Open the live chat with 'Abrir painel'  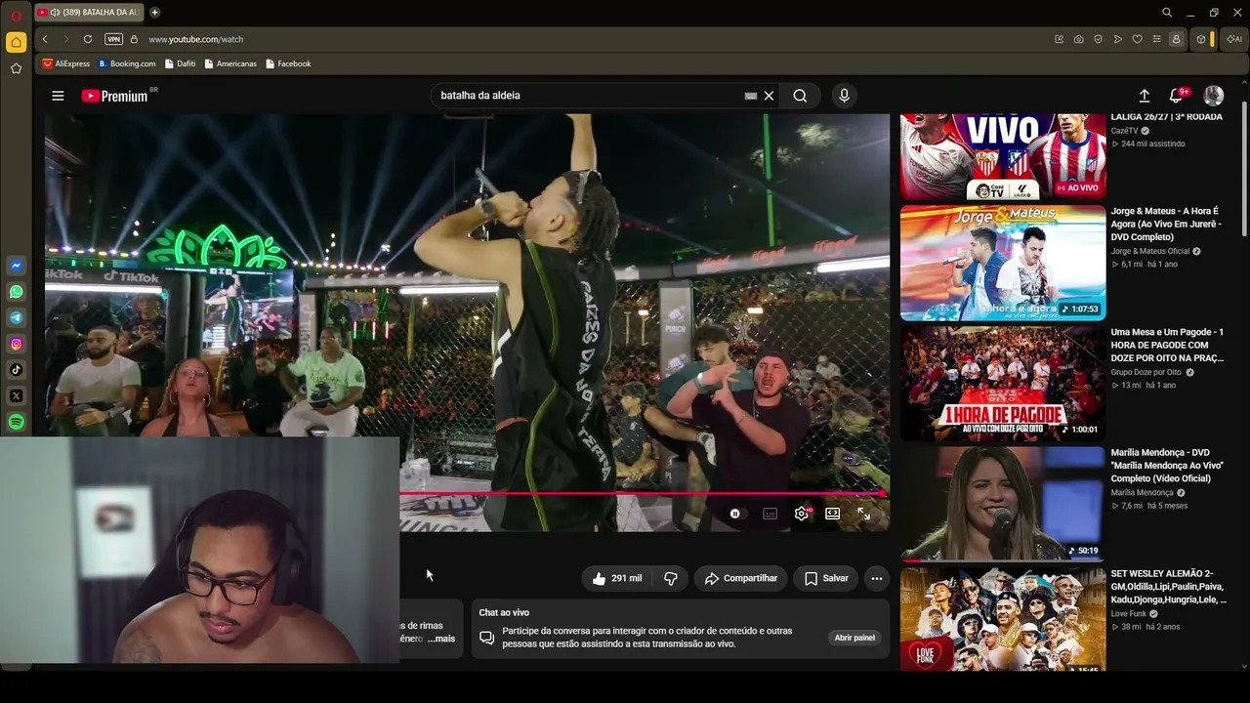(x=854, y=638)
